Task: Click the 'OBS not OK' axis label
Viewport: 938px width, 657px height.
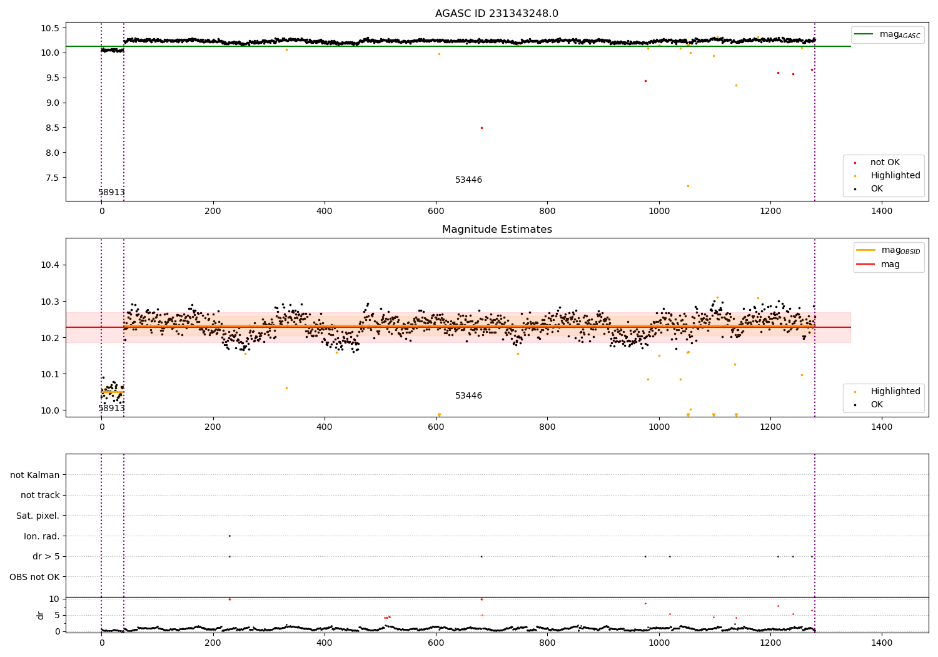Action: point(34,577)
